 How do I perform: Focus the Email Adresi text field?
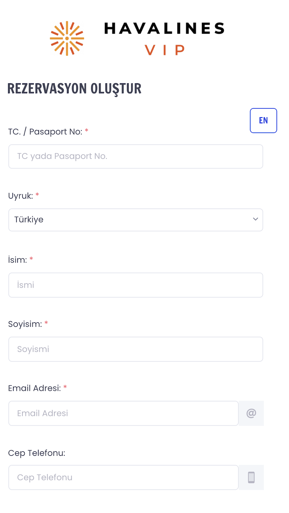(x=123, y=413)
